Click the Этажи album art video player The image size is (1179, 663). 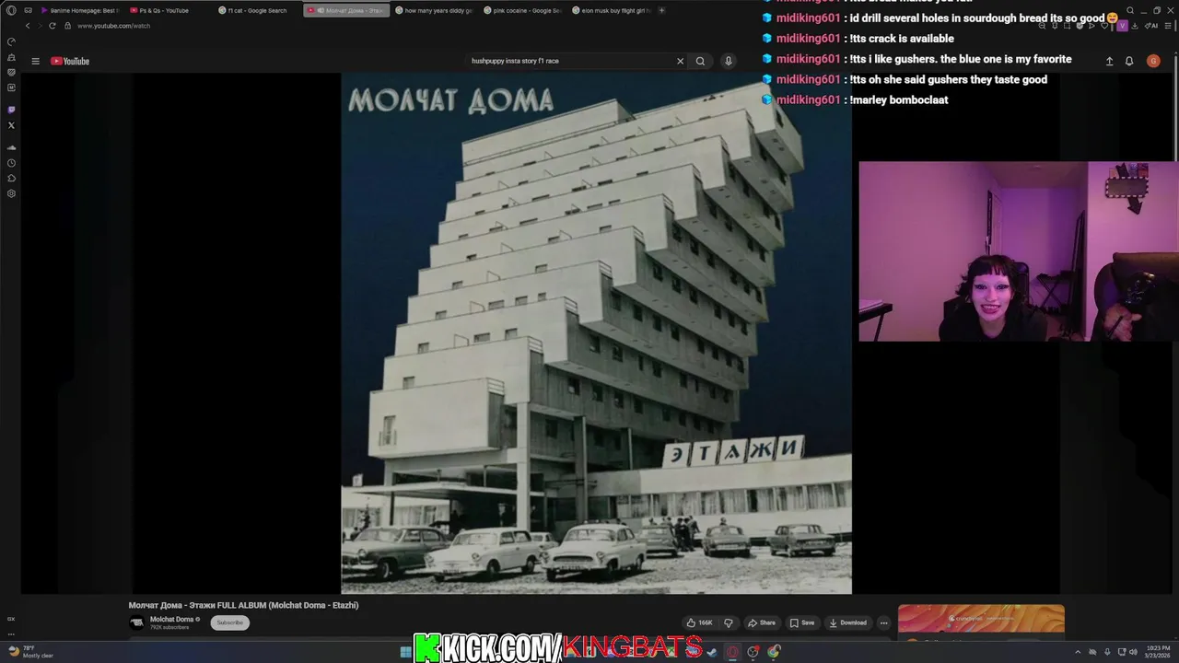596,333
